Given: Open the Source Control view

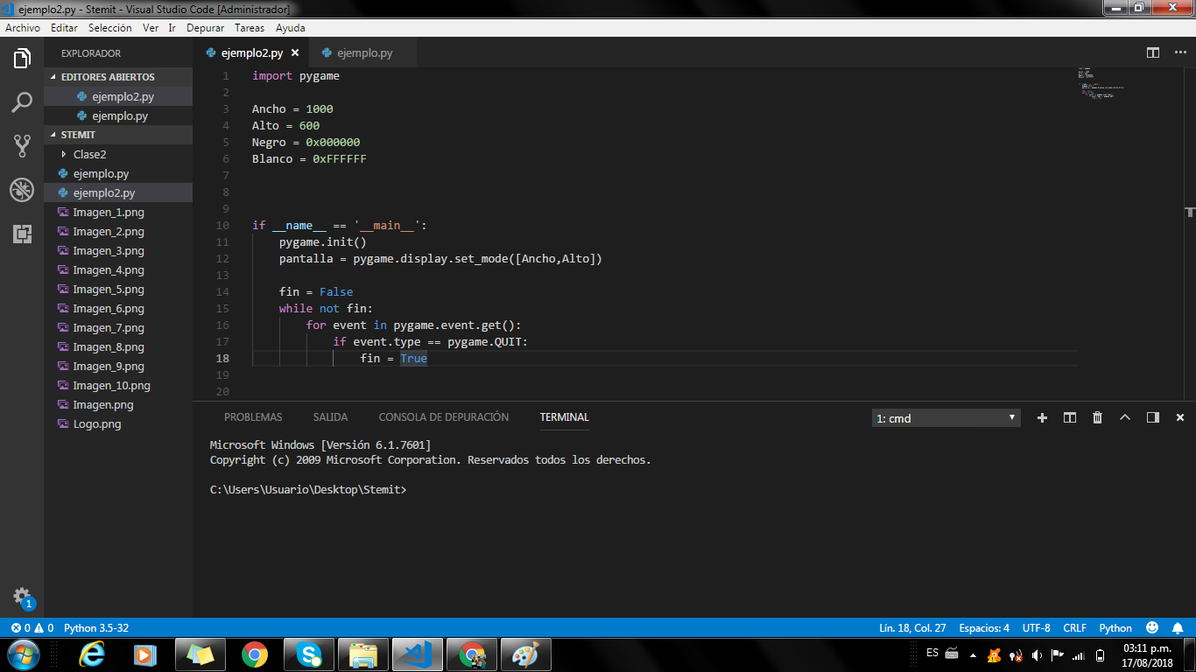Looking at the screenshot, I should [x=22, y=146].
